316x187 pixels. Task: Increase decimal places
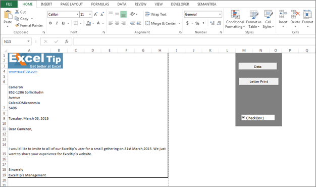(x=213, y=23)
